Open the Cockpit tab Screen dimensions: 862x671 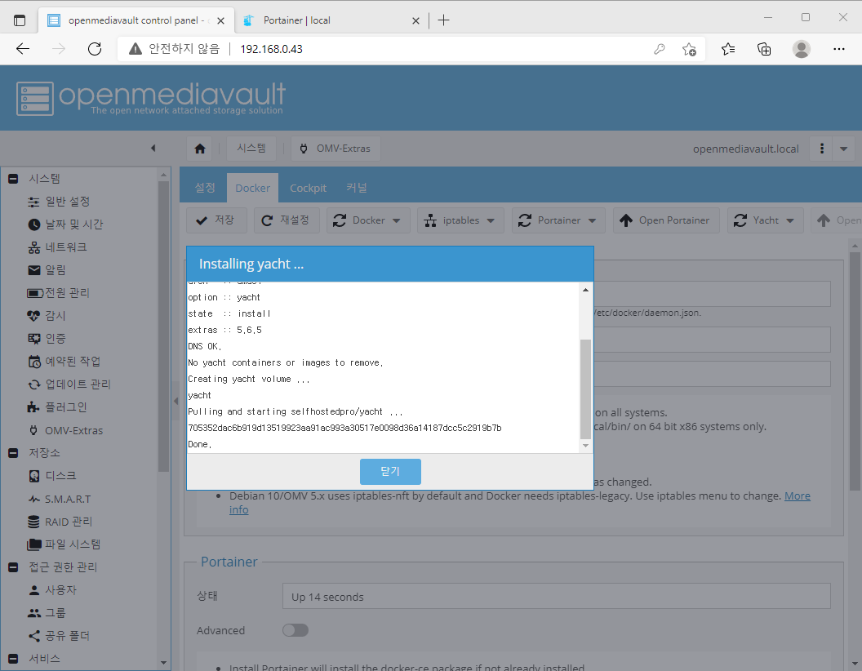point(308,188)
